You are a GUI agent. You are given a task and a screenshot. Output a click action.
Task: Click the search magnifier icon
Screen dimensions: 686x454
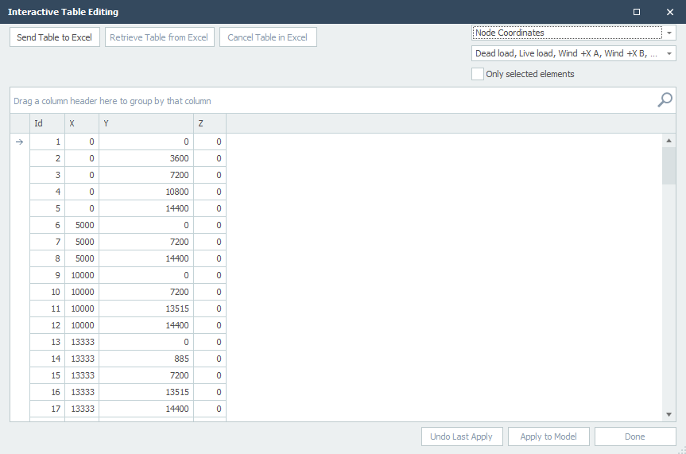(665, 100)
